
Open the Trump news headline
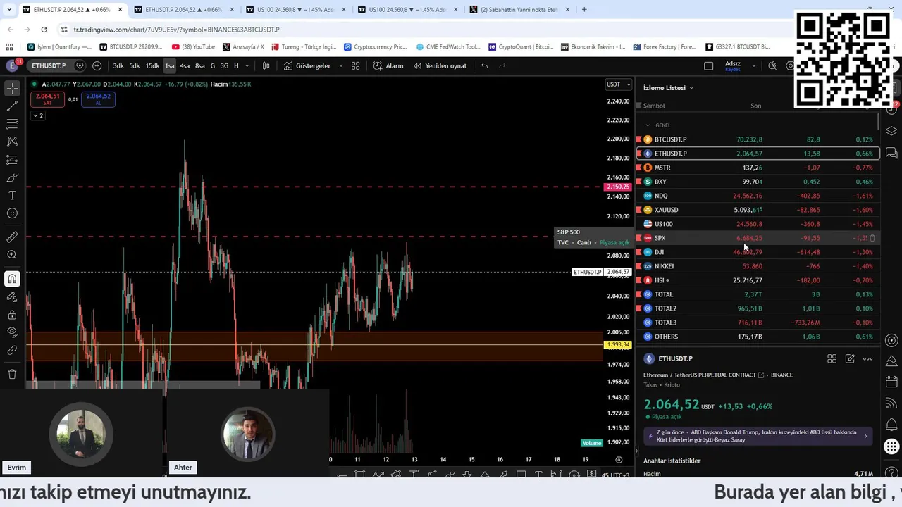pos(758,436)
